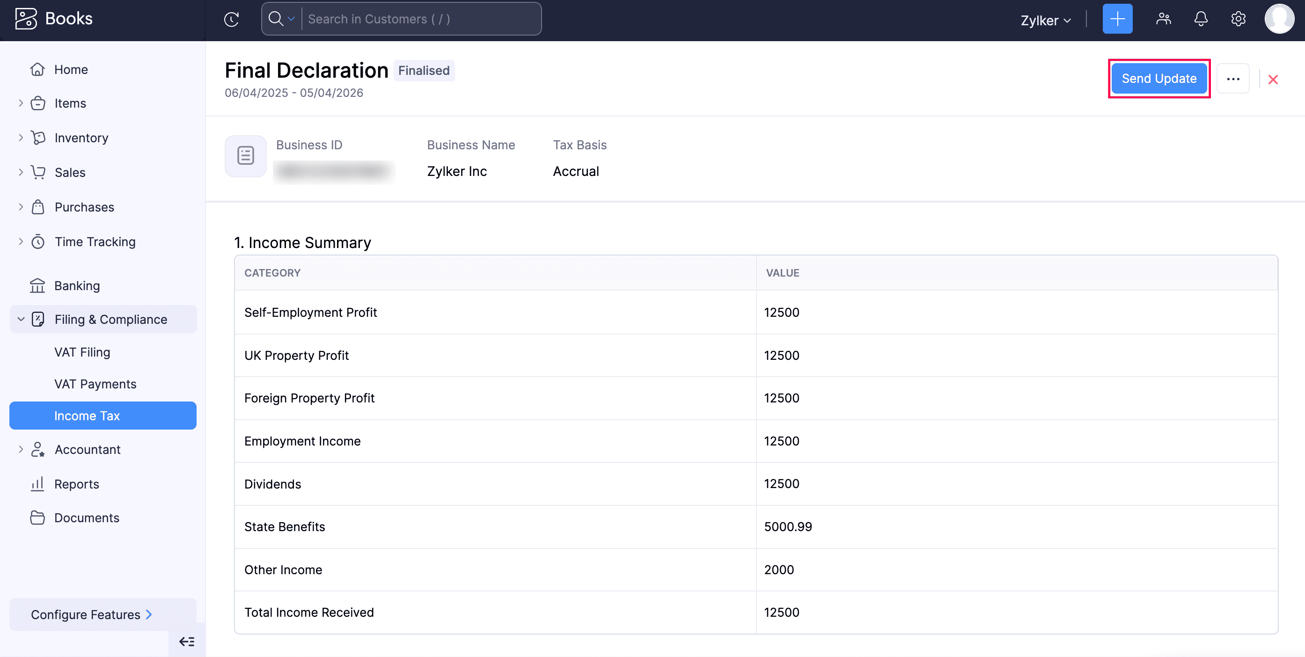Image resolution: width=1305 pixels, height=657 pixels.
Task: Open the more options ellipsis button
Action: (1233, 79)
